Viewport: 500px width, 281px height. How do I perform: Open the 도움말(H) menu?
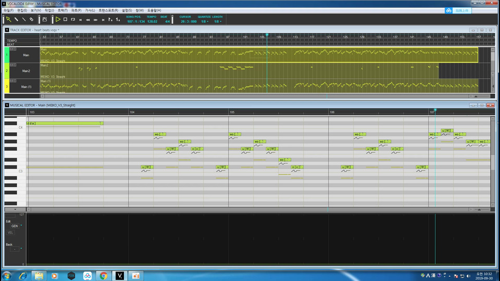coord(154,10)
